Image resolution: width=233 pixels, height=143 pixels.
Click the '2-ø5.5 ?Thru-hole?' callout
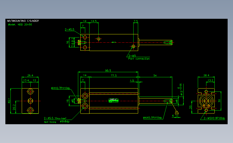(x=55, y=118)
